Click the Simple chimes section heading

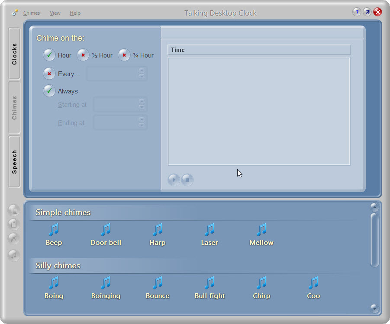pos(63,212)
